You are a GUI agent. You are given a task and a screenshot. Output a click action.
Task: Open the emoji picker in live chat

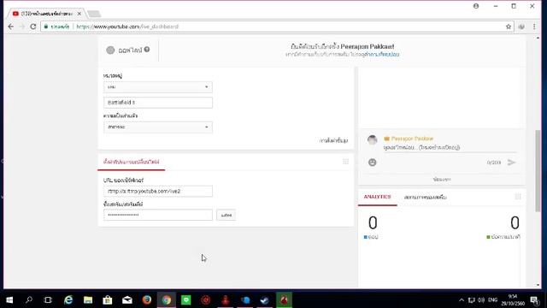click(373, 163)
